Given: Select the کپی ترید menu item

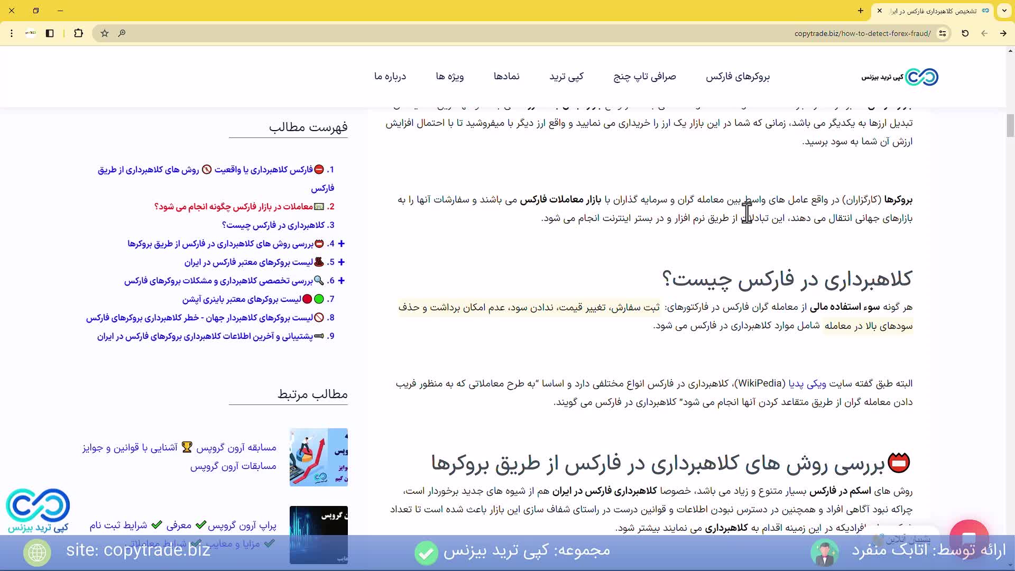Looking at the screenshot, I should [566, 77].
